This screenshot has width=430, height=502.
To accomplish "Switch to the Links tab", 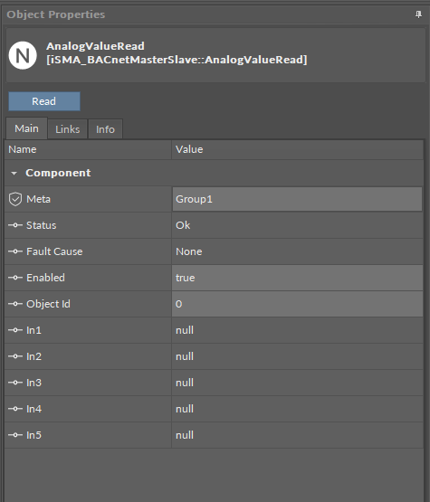I will [68, 129].
